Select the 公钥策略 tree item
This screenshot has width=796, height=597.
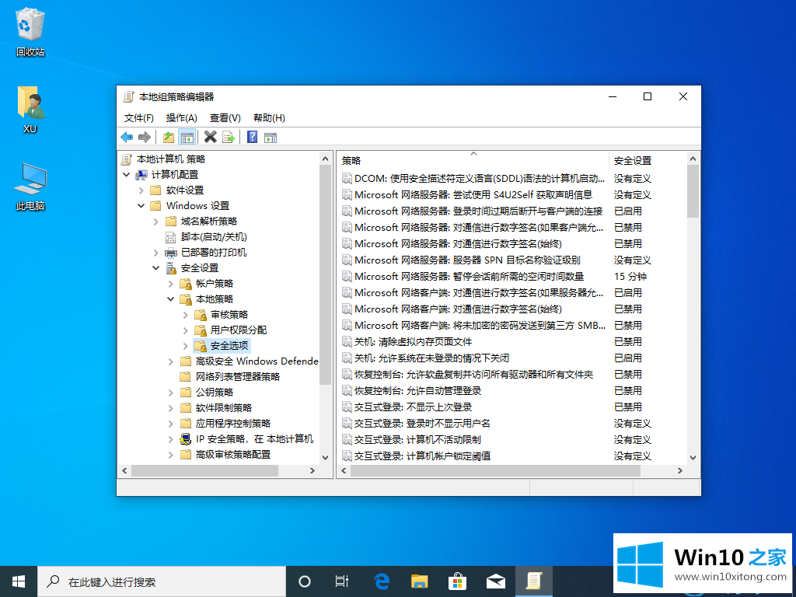pos(215,393)
